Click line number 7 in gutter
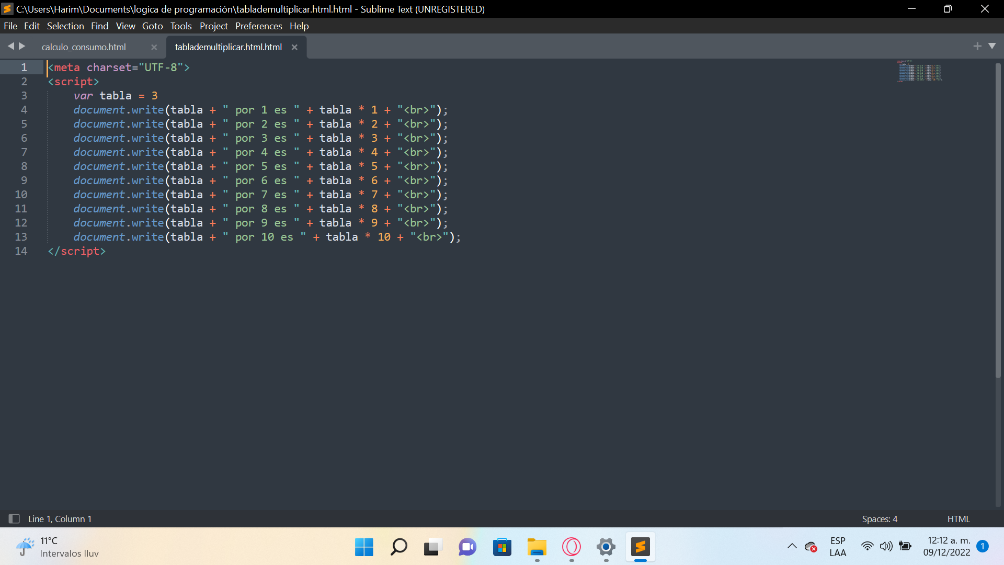Screen dimensions: 1004x565 [x=24, y=152]
